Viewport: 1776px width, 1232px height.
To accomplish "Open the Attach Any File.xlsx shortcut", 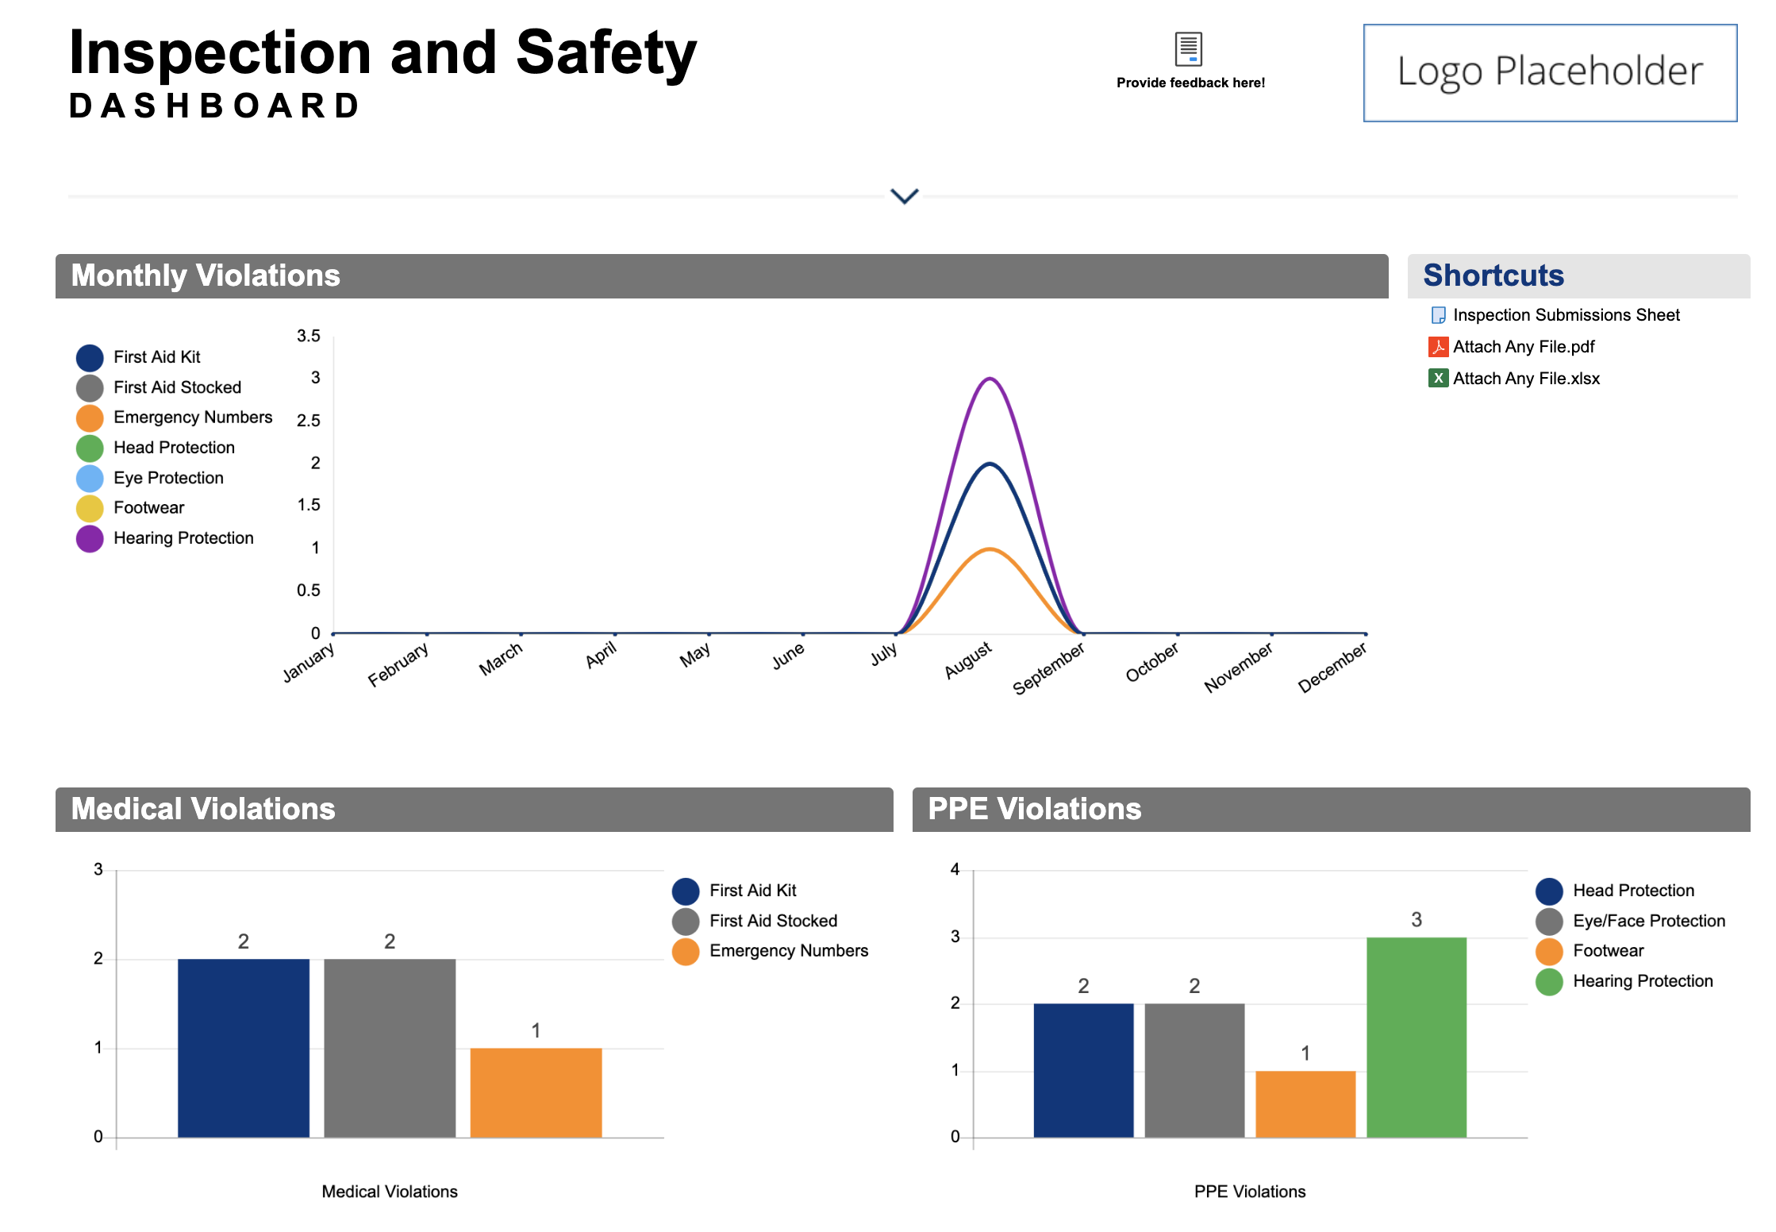I will click(x=1525, y=379).
